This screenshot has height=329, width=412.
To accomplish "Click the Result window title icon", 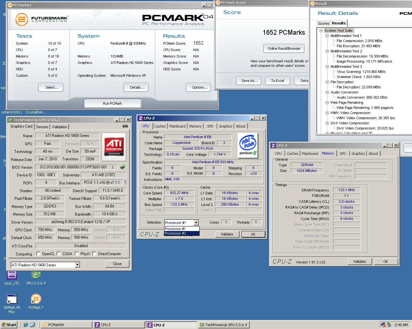I will pos(312,4).
